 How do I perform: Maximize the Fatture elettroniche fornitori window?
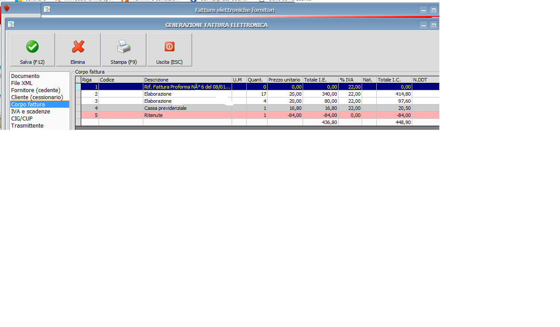[x=434, y=10]
